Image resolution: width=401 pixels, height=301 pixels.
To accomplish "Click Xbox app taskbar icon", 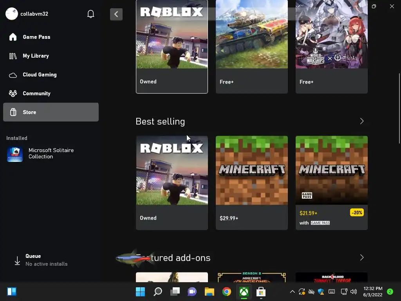I will point(244,292).
